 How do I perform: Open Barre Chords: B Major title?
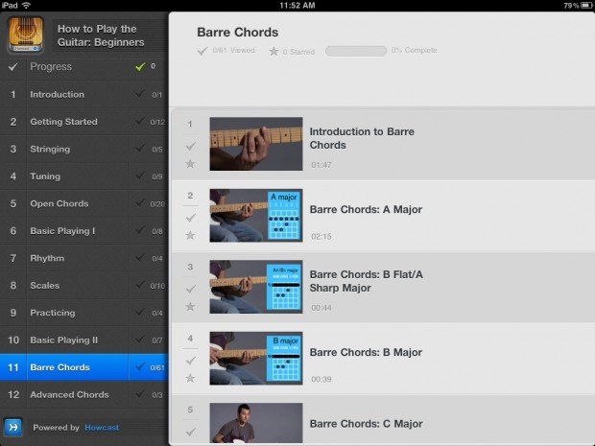366,352
